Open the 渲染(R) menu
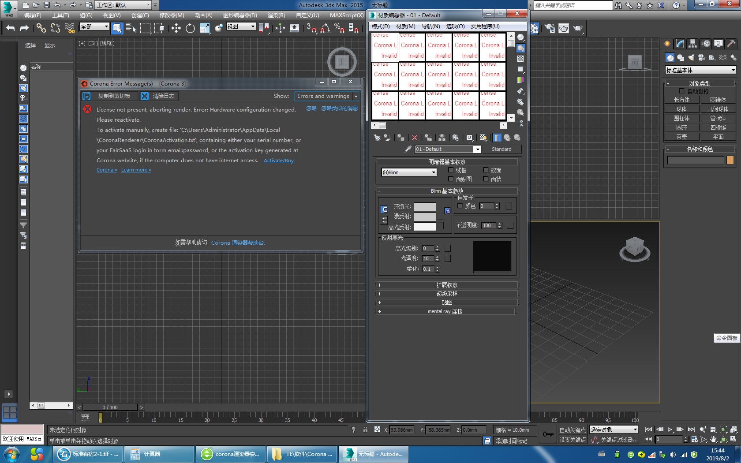The width and height of the screenshot is (741, 463). tap(277, 15)
